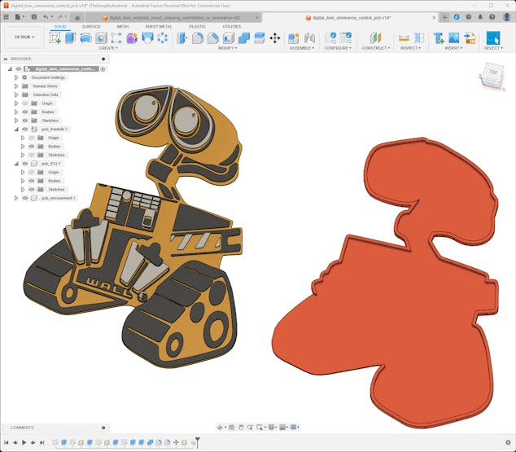Click the Select tool icon
Screen dimensions: 516x452
pyautogui.click(x=493, y=37)
